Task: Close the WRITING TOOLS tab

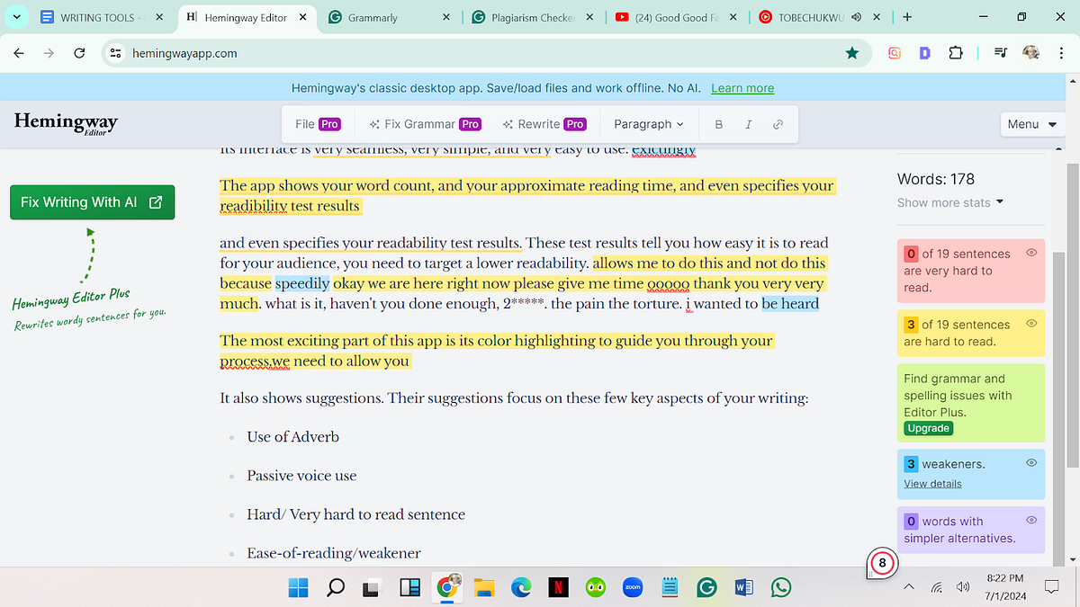Action: tap(159, 17)
